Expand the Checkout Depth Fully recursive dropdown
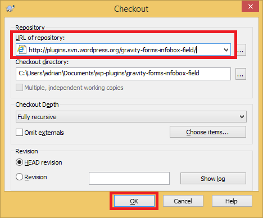Image resolution: width=263 pixels, height=218 pixels. pyautogui.click(x=131, y=117)
